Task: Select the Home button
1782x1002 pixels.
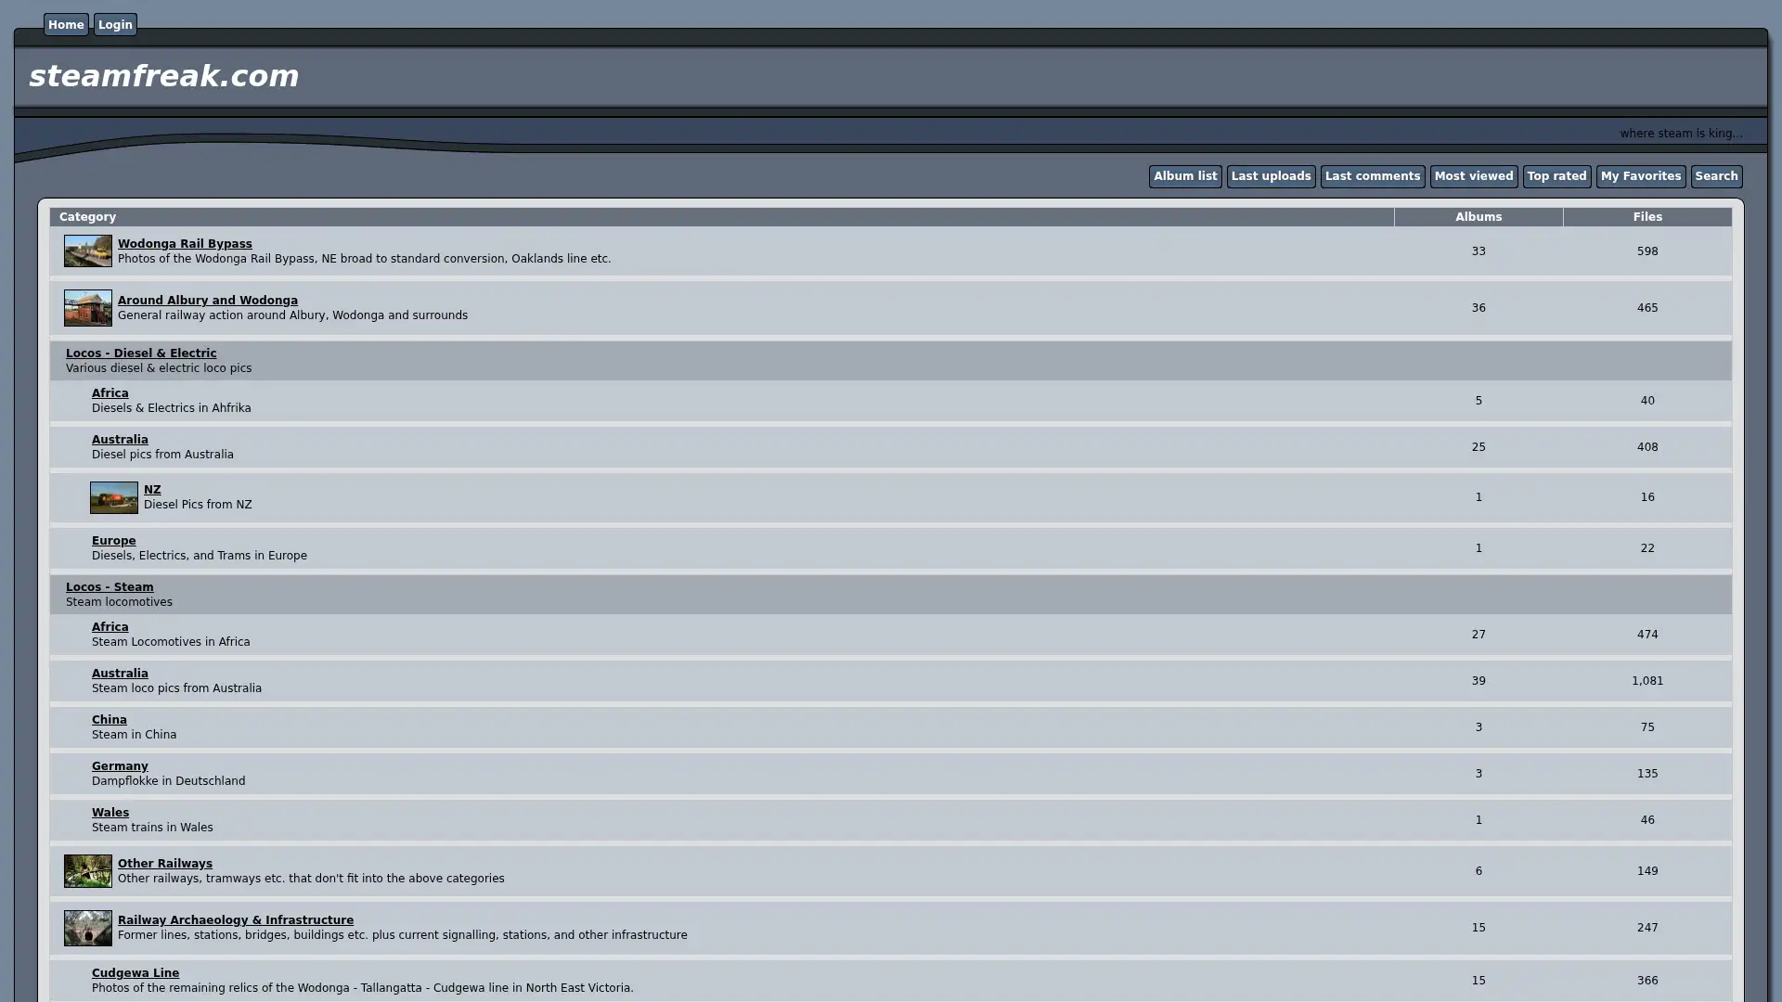Action: 66,24
